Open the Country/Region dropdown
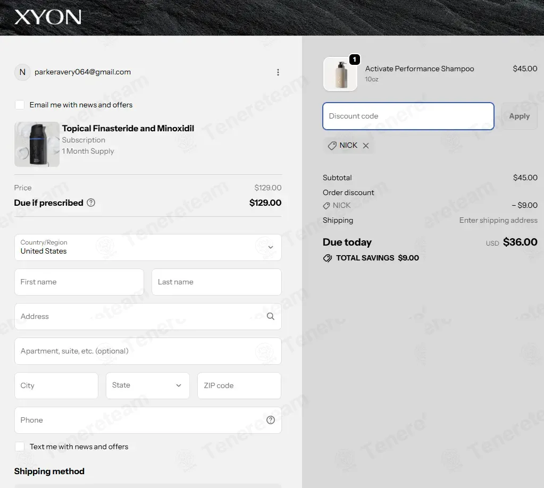This screenshot has width=544, height=488. [x=148, y=247]
